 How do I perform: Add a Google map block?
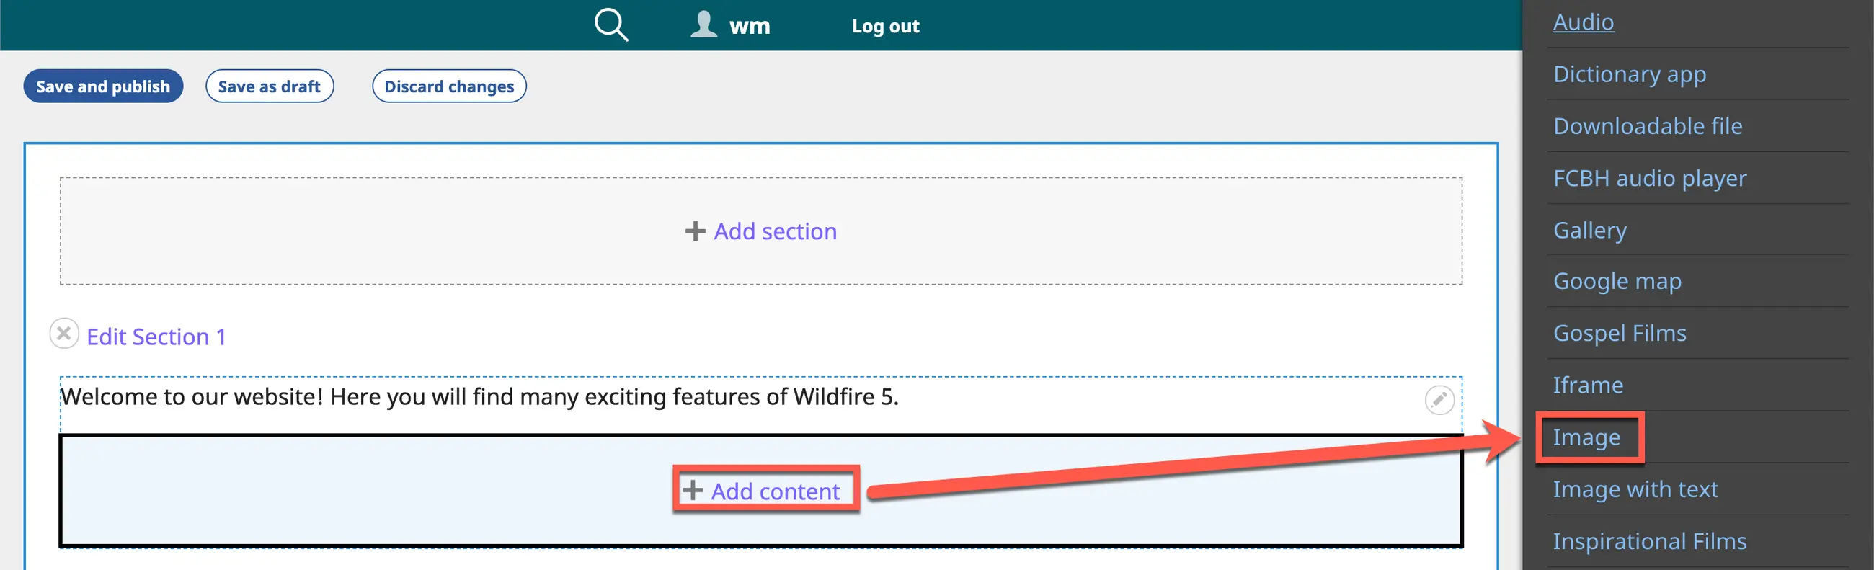tap(1617, 281)
